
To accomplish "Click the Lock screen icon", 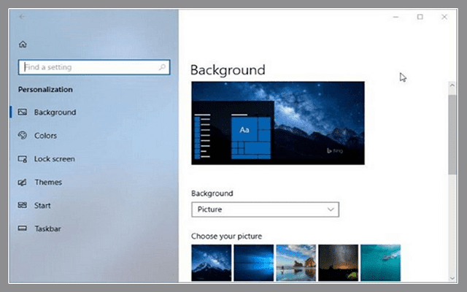I will coord(22,159).
